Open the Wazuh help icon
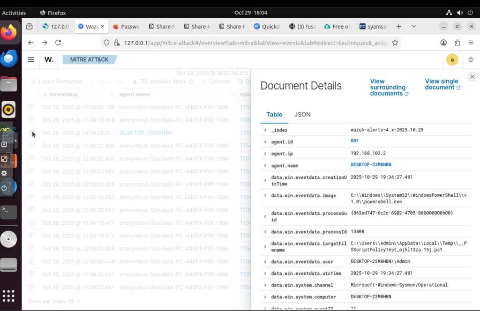This screenshot has height=311, width=480. (471, 60)
